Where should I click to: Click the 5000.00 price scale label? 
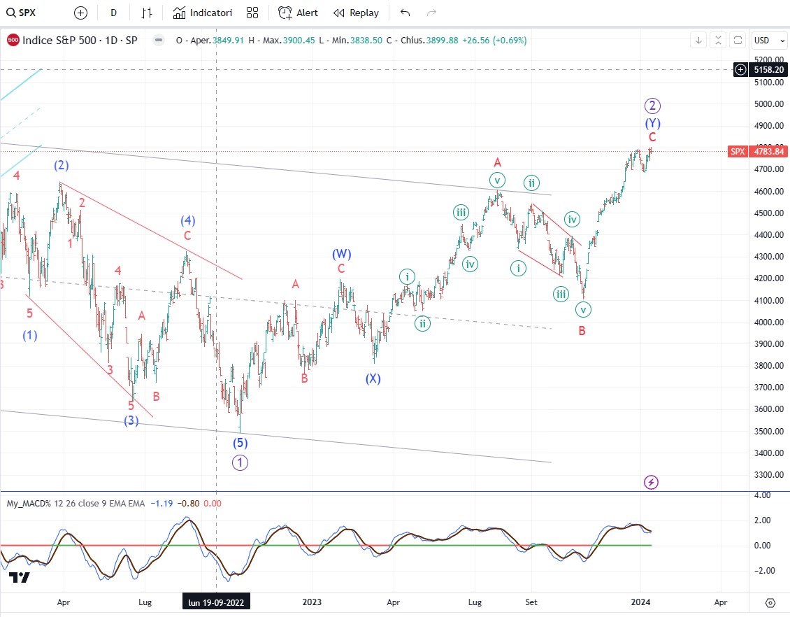(x=769, y=104)
